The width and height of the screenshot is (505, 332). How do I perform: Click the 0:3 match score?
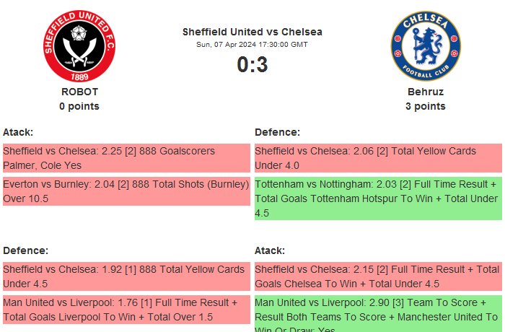tap(252, 65)
